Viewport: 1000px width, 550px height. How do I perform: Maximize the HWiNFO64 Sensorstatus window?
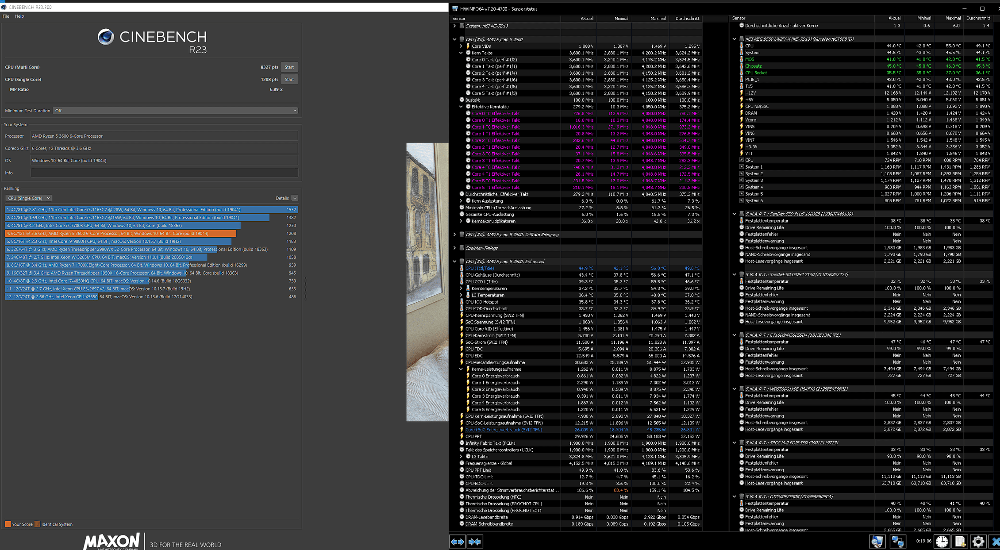(982, 8)
